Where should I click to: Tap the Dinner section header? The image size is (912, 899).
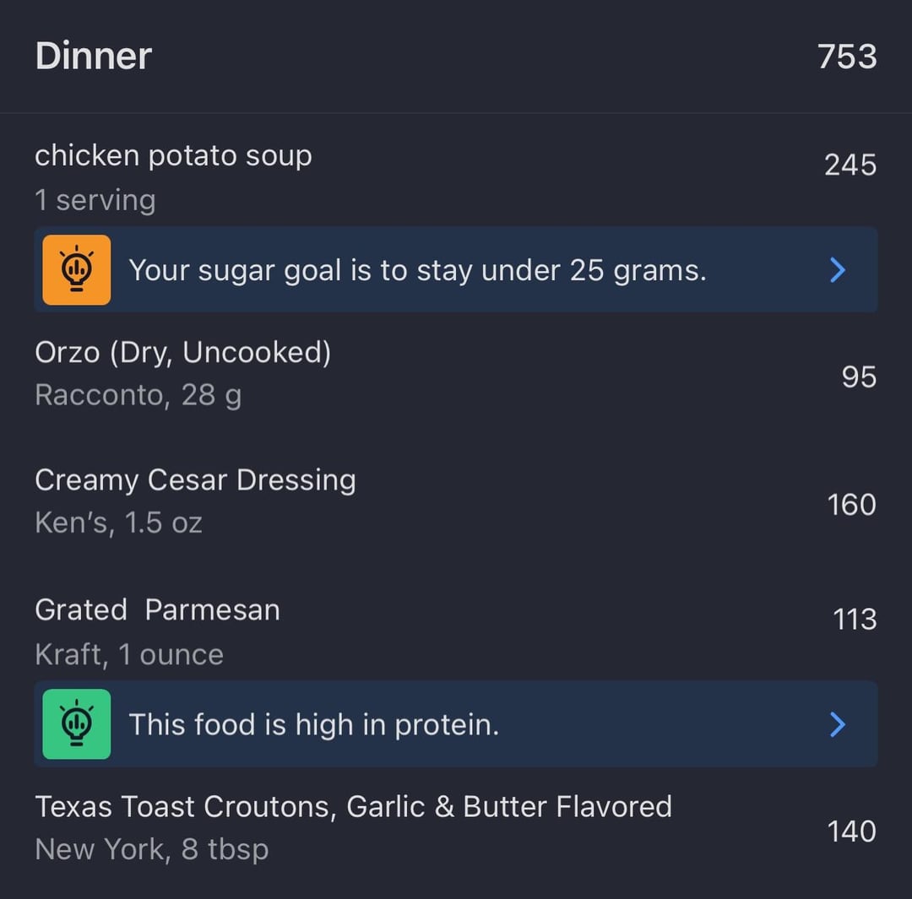point(94,57)
